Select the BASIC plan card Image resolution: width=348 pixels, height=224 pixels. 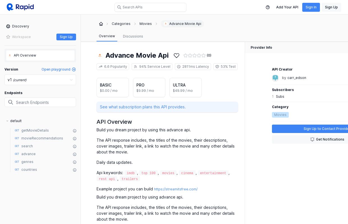pos(113,88)
